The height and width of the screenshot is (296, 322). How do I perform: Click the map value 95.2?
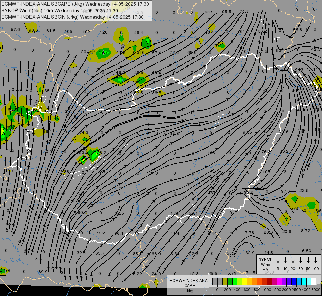(x=248, y=192)
